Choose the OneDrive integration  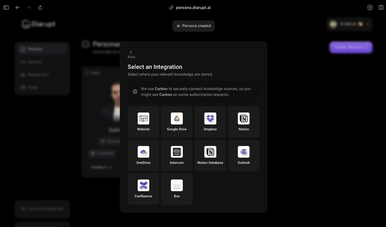143,155
